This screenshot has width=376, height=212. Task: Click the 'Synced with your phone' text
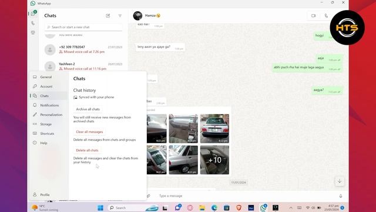pos(96,97)
